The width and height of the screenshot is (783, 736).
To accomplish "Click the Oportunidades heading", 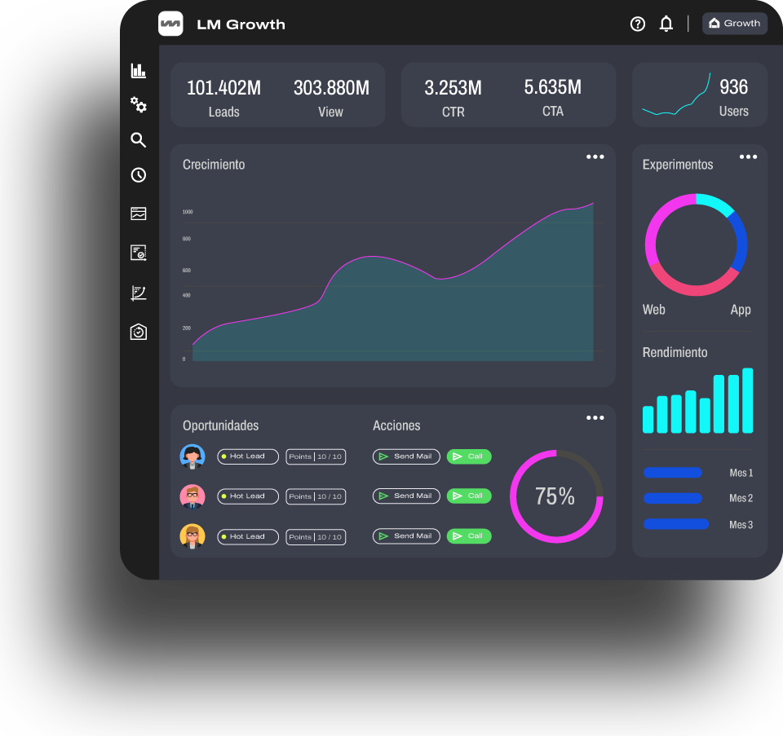I will click(x=221, y=425).
